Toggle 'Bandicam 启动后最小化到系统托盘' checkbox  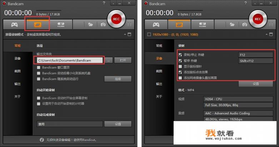39,73
